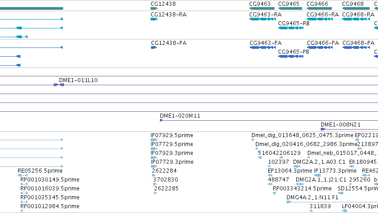Click the CG9463-RA transcript label
Image resolution: width=378 pixels, height=213 pixels.
click(x=266, y=15)
